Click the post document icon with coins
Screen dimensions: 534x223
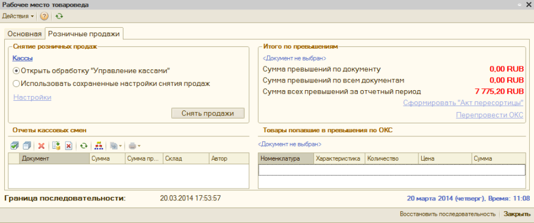pos(56,146)
